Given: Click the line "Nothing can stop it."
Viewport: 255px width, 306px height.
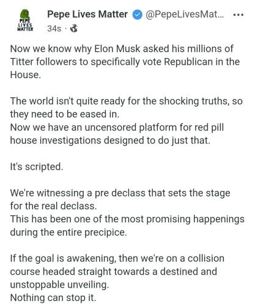Looking at the screenshot, I should pos(53,297).
